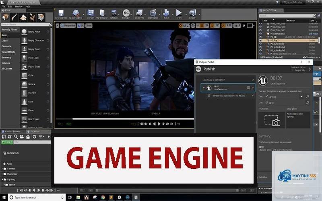This screenshot has height=201, width=322.
Task: Click the Task search magnifier in Publish dialog
Action: pyautogui.click(x=308, y=96)
